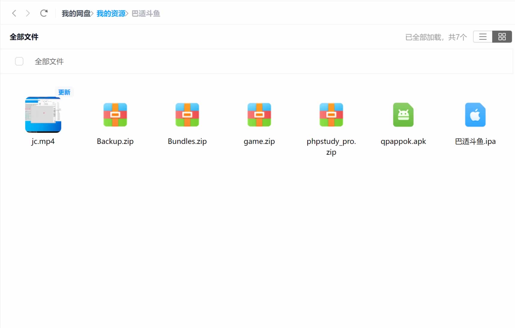The width and height of the screenshot is (515, 328).
Task: Click the forward navigation arrow
Action: pyautogui.click(x=28, y=13)
